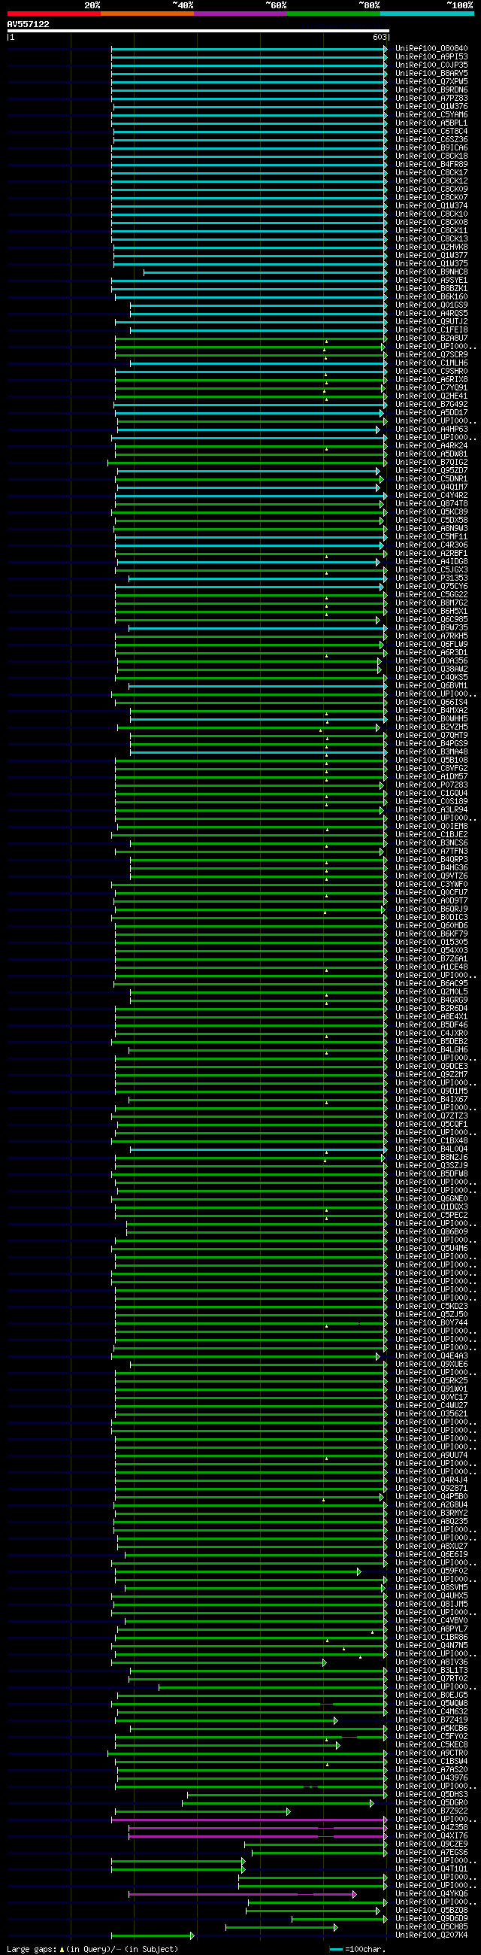Click the AV557122 query name label

[28, 24]
